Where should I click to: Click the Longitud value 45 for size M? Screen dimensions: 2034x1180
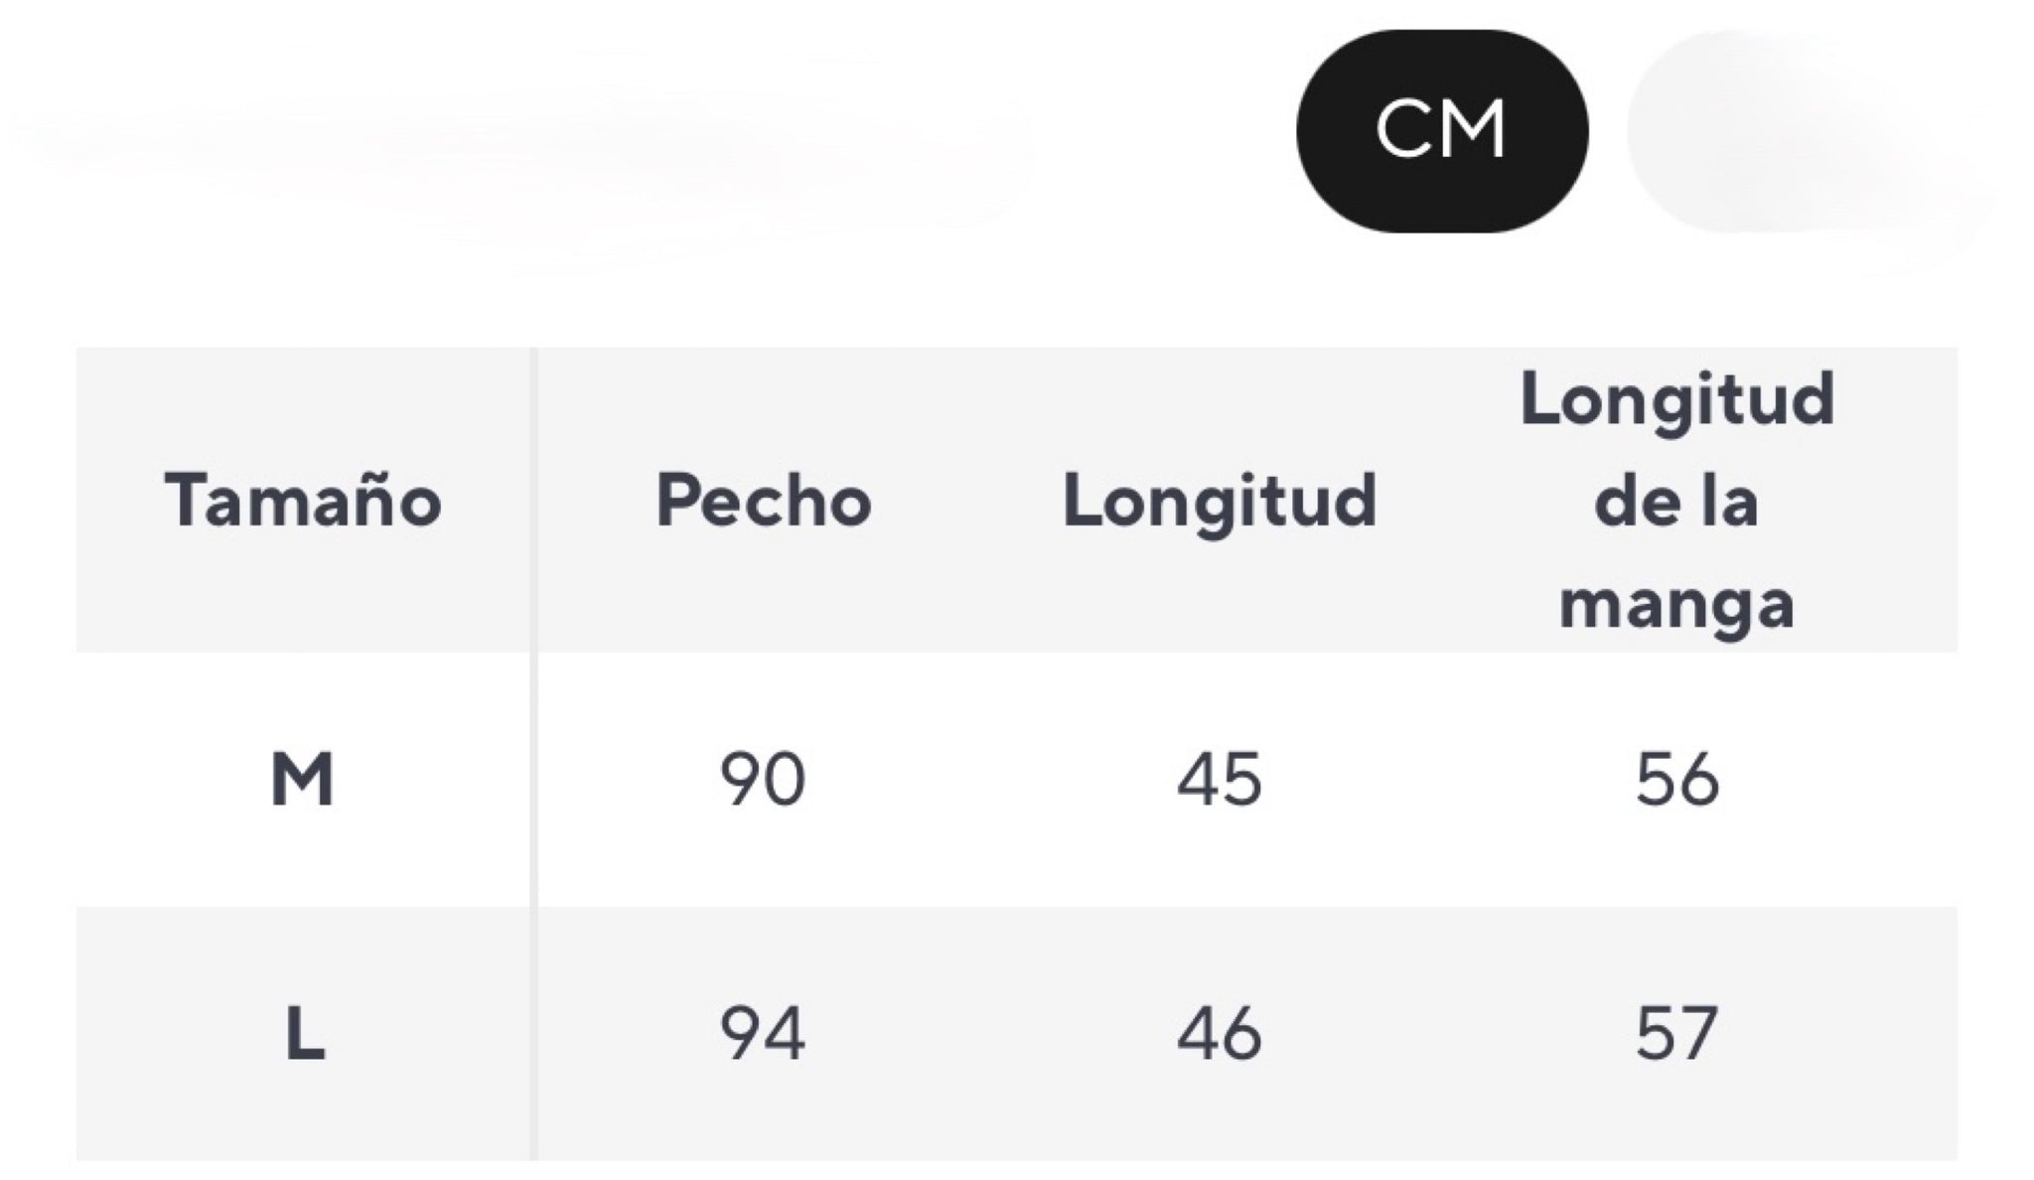1220,780
